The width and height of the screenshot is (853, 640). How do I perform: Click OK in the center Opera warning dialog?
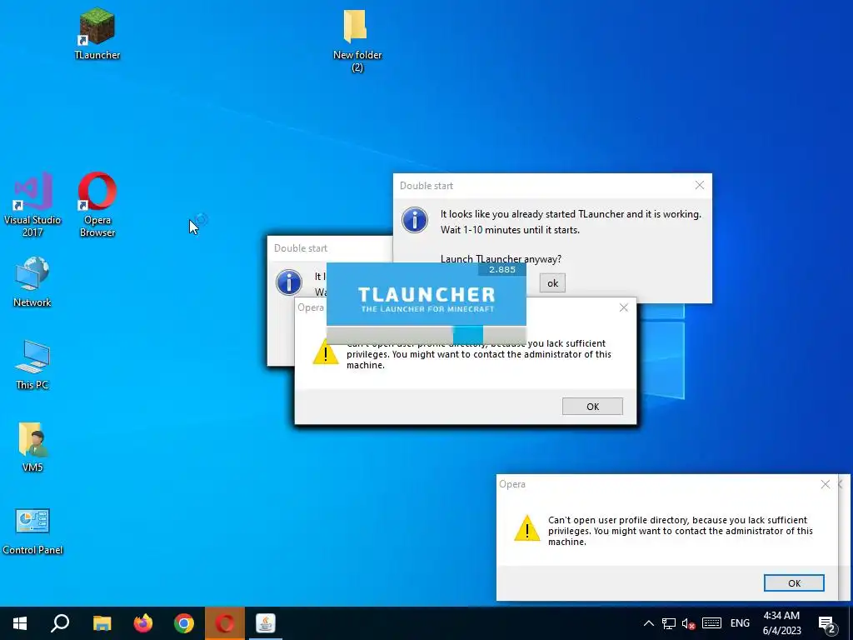pos(592,407)
